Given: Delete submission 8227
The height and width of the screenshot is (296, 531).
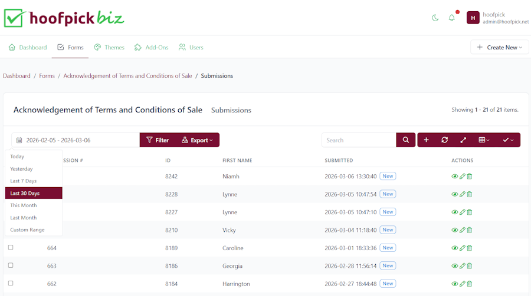Looking at the screenshot, I should (470, 212).
